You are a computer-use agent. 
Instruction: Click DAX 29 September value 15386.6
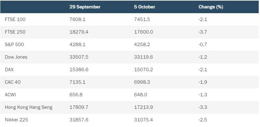pyautogui.click(x=79, y=69)
